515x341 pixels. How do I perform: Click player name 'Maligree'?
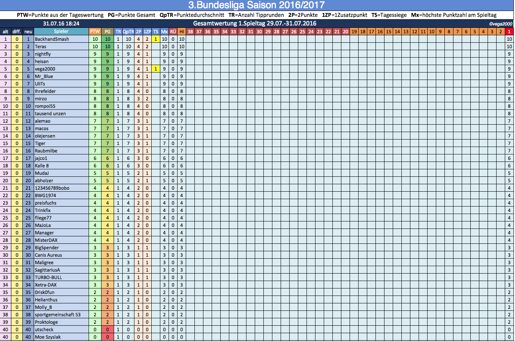44,263
